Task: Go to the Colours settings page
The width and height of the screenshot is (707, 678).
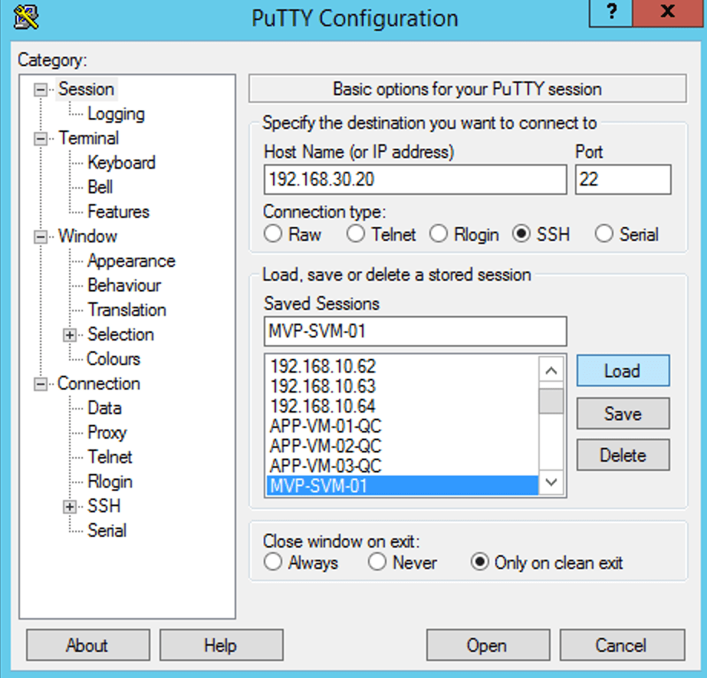Action: [113, 359]
